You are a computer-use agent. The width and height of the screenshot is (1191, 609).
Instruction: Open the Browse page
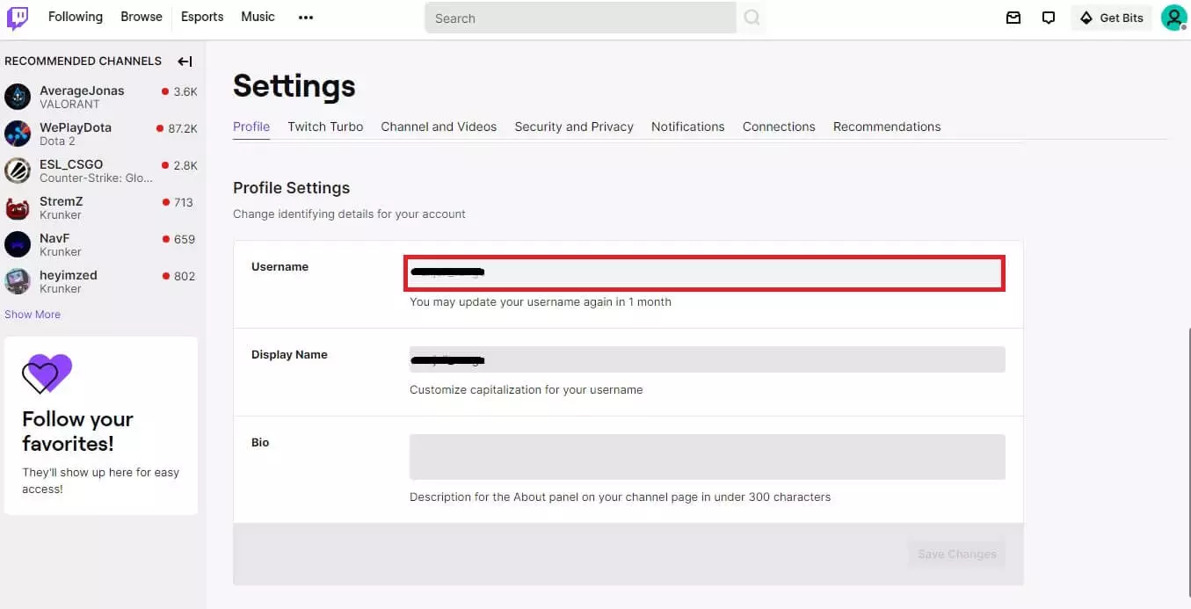[142, 17]
